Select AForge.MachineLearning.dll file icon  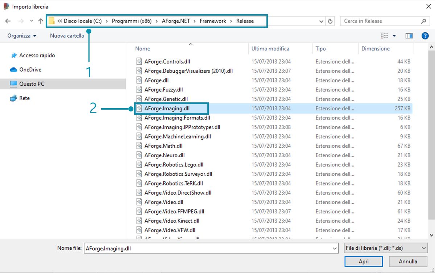coord(140,136)
